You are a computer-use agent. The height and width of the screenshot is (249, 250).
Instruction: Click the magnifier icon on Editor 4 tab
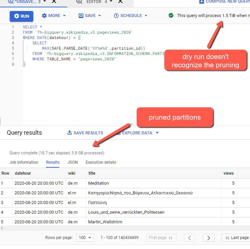(79, 2)
